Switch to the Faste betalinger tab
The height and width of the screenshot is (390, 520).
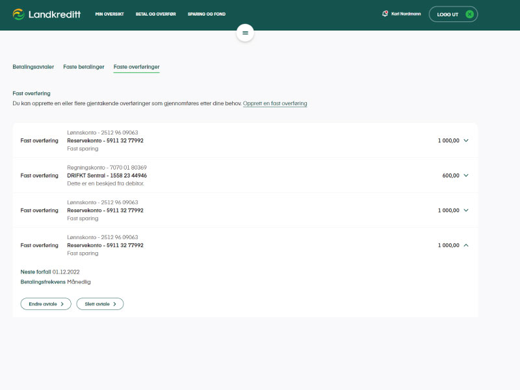tap(83, 67)
